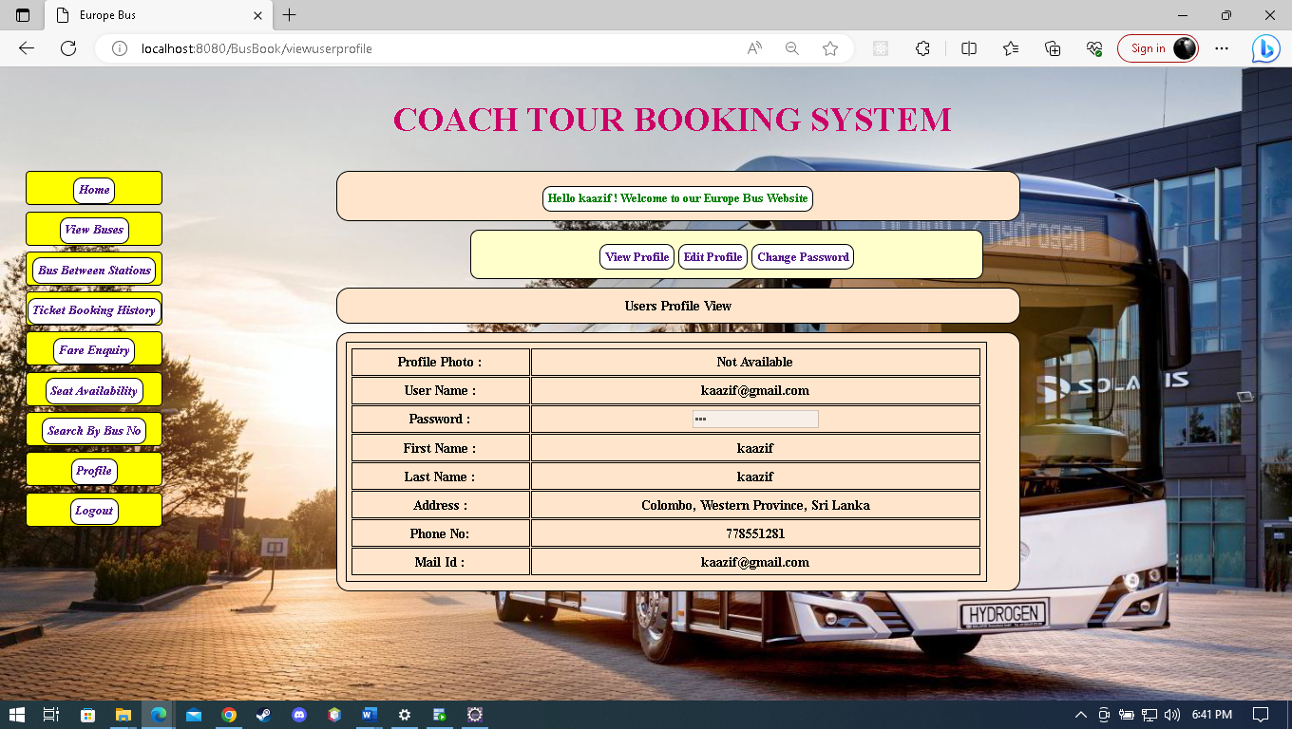Click the View Profile button

pos(636,256)
